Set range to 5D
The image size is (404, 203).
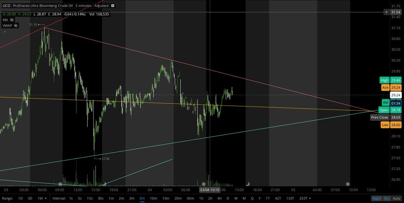pyautogui.click(x=30, y=198)
